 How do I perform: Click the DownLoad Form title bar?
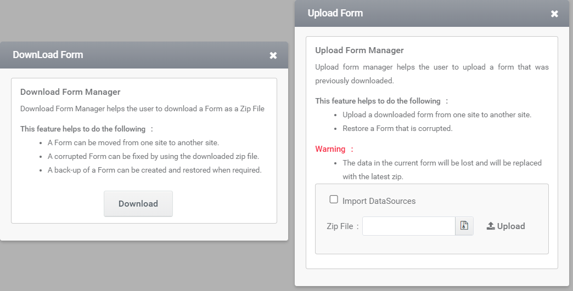(x=144, y=55)
